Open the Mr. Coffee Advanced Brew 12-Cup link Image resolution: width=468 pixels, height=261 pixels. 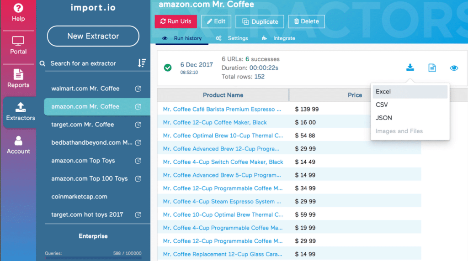[x=221, y=149]
